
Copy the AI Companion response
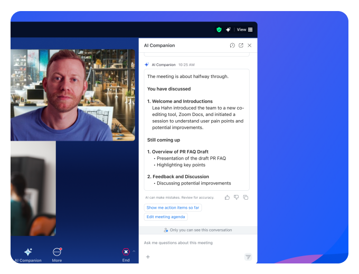tap(245, 198)
